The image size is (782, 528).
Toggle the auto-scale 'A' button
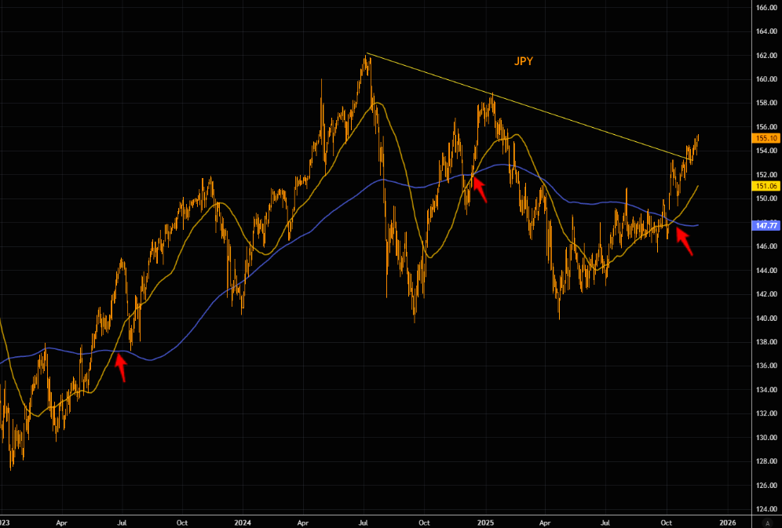[767, 522]
